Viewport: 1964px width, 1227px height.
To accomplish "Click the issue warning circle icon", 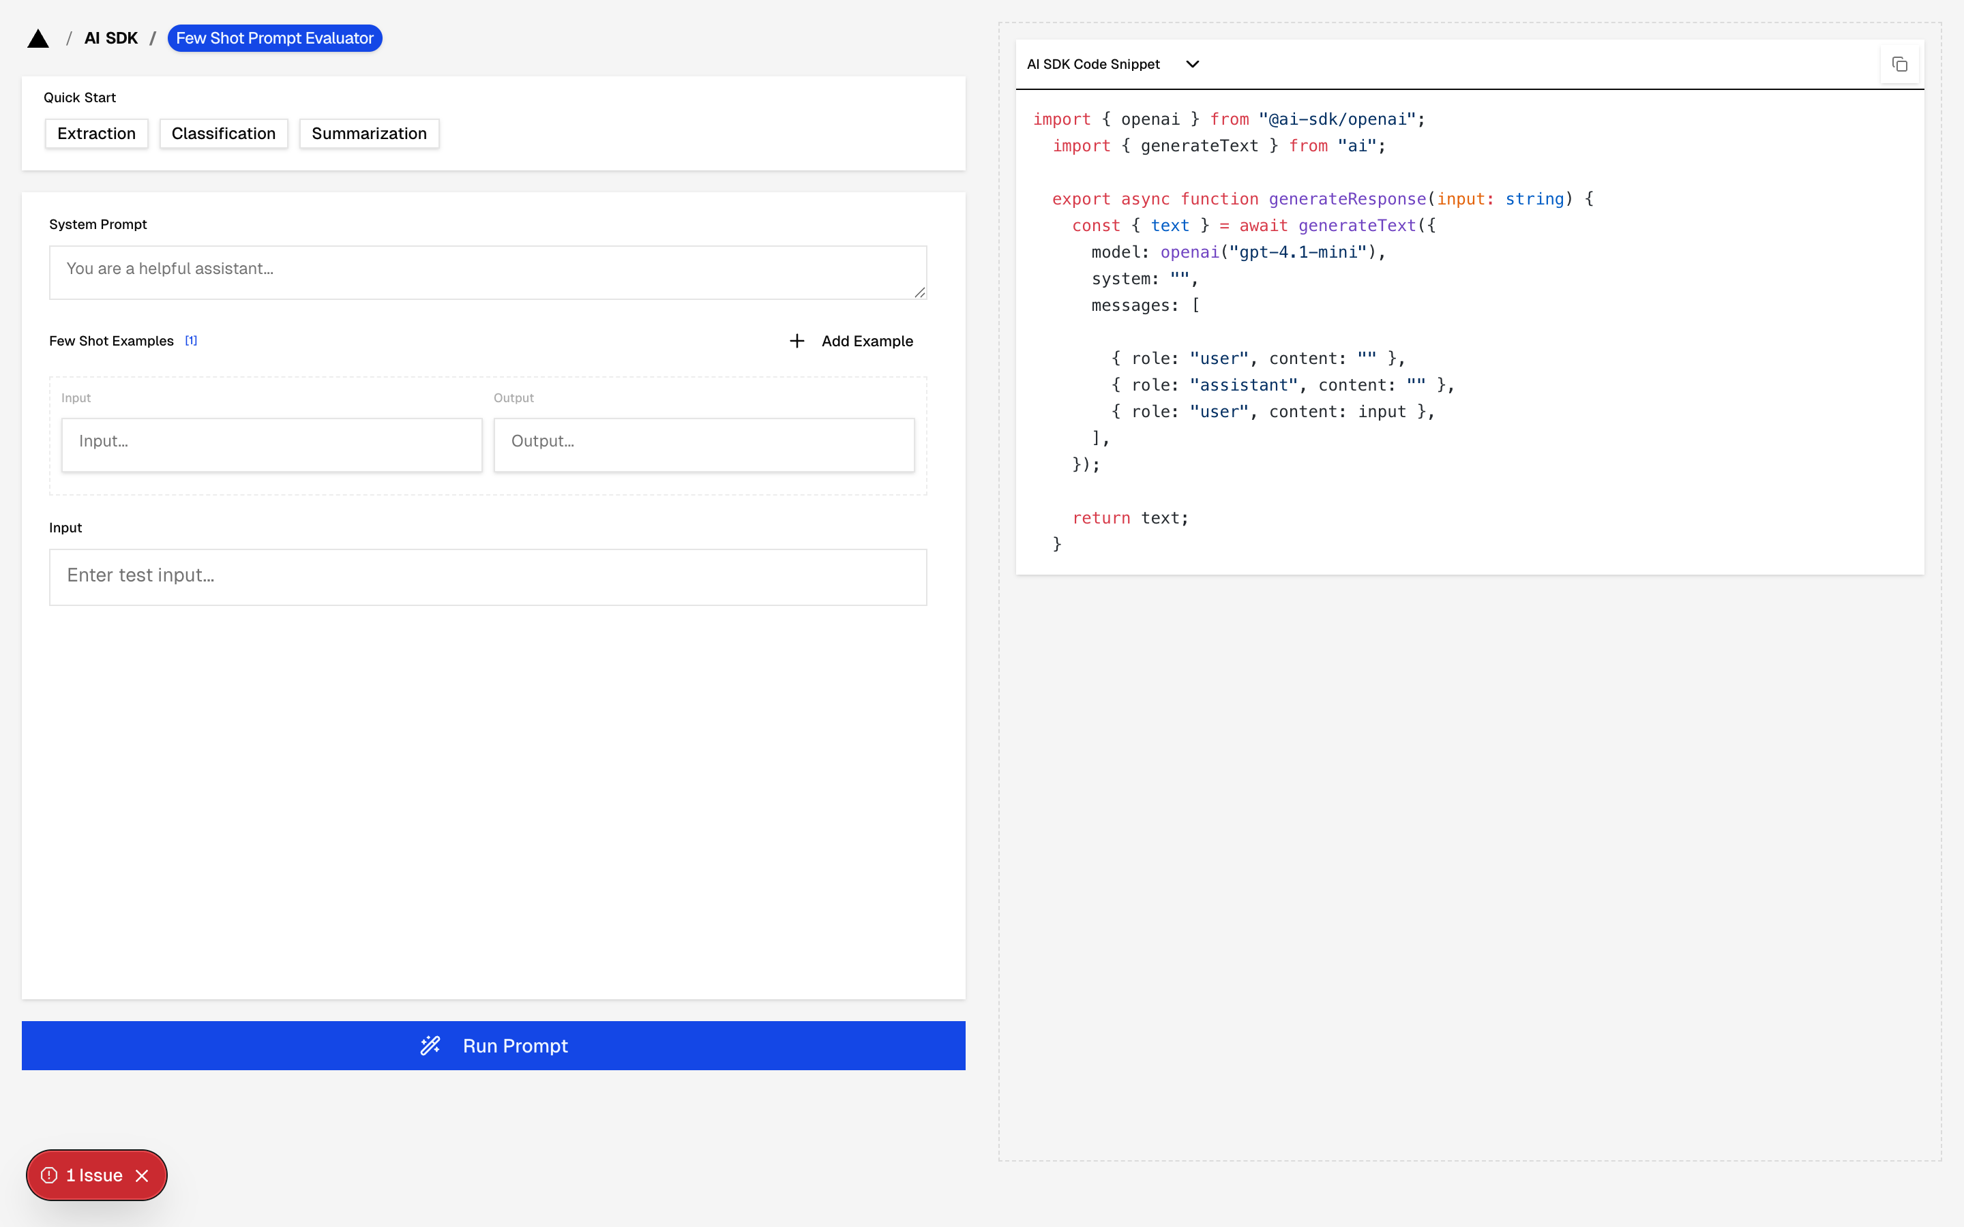I will click(x=50, y=1175).
